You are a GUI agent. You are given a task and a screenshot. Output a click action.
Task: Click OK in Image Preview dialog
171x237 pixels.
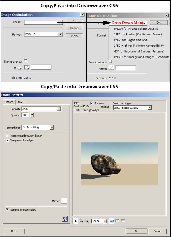pyautogui.click(x=136, y=231)
